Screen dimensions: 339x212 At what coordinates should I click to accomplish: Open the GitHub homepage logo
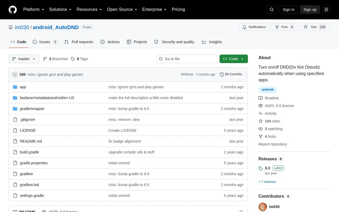(x=13, y=10)
